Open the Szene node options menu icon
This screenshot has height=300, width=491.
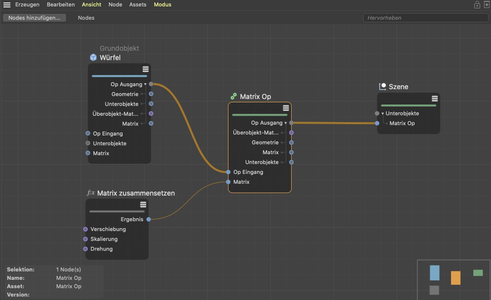tap(435, 99)
